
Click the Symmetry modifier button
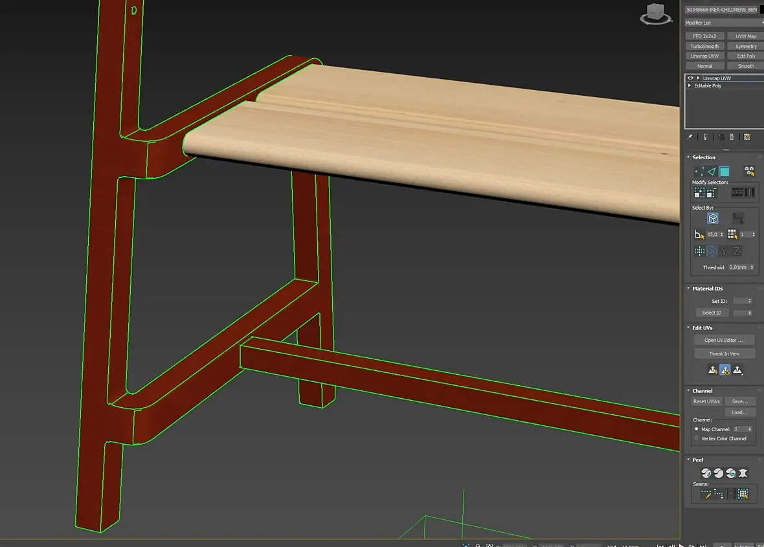tap(746, 46)
